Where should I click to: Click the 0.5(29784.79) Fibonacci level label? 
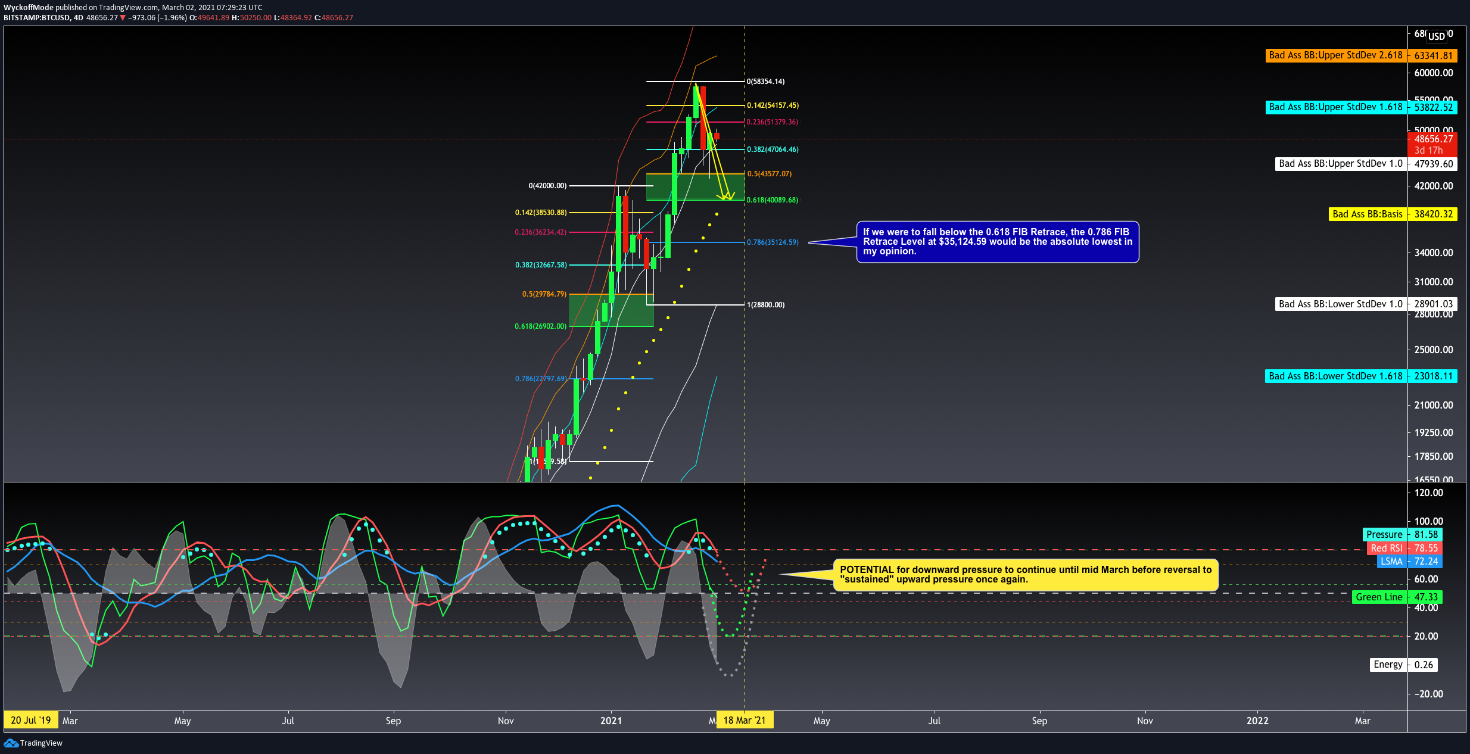pyautogui.click(x=544, y=294)
